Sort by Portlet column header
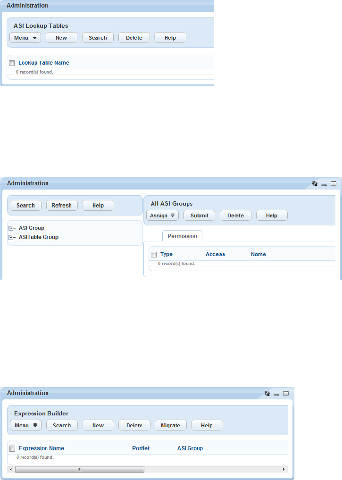Viewport: 342px width, 480px height. pos(141,448)
